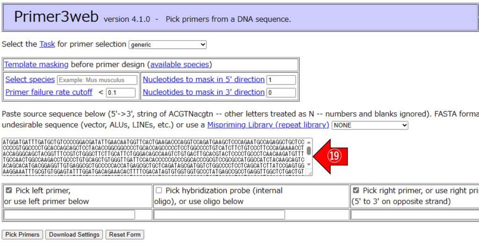Open the Primer failure rate cutoff link
479x243 pixels.
click(49, 92)
